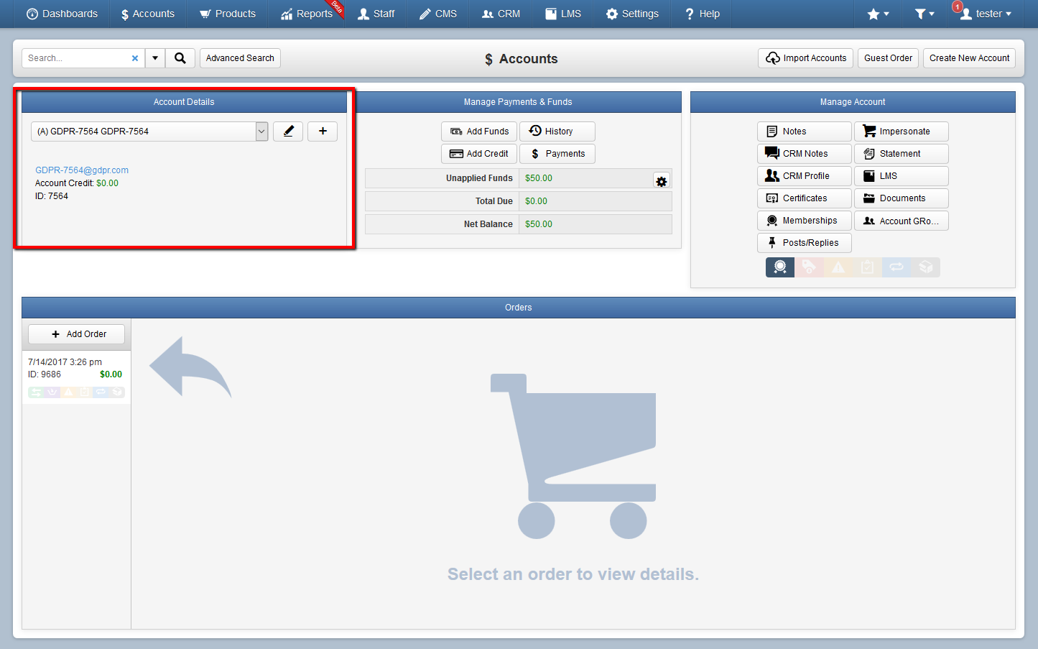
Task: Open the tester user menu
Action: click(x=986, y=14)
